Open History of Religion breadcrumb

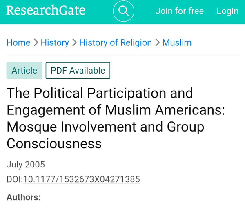click(116, 42)
